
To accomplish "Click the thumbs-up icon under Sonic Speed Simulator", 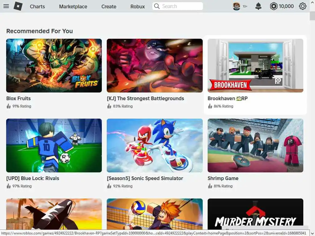I will point(109,186).
